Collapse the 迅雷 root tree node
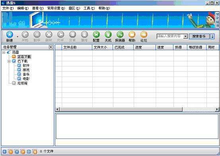220x156 pixels. [x=4, y=53]
